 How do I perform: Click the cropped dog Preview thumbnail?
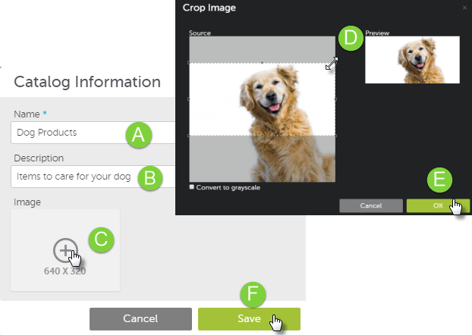[412, 59]
